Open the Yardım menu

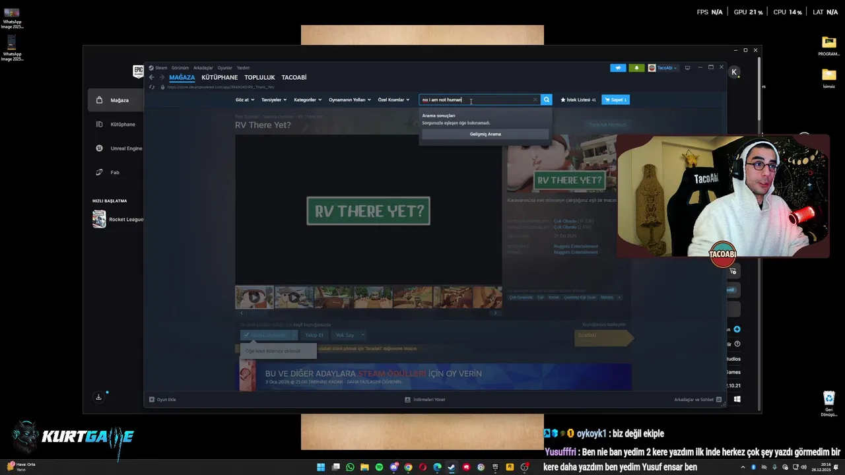[x=243, y=67]
